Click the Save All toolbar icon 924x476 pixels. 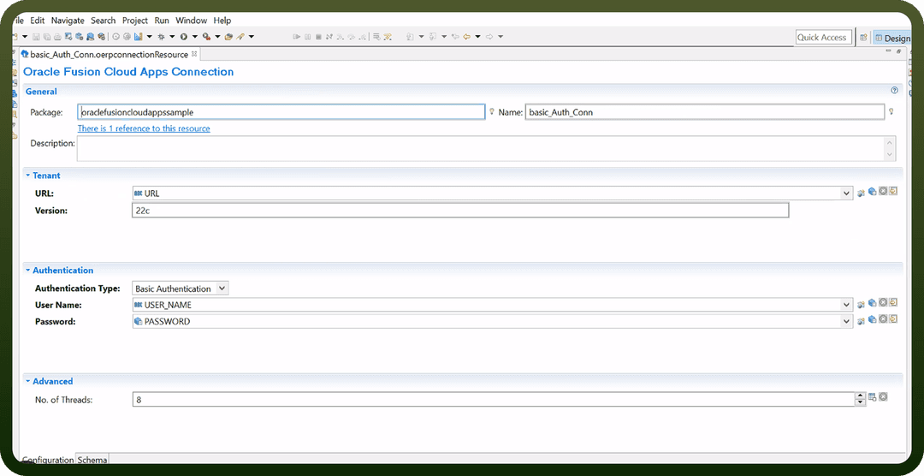[x=46, y=37]
